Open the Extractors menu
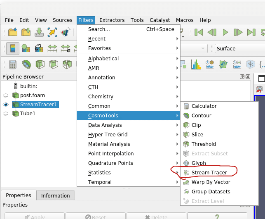Viewport: 265px width, 219px height. [112, 20]
